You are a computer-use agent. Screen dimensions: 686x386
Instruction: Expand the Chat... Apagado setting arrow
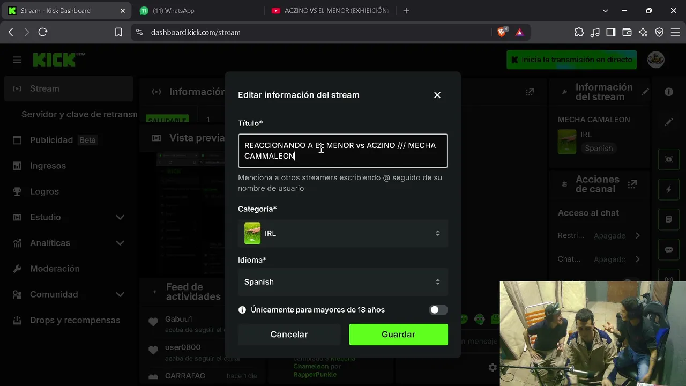(x=637, y=259)
